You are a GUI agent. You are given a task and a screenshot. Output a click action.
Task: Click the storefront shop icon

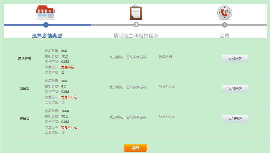pos(45,13)
